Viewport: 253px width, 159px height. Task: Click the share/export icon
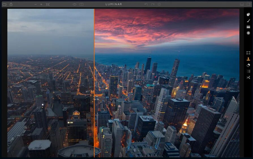(11, 4)
